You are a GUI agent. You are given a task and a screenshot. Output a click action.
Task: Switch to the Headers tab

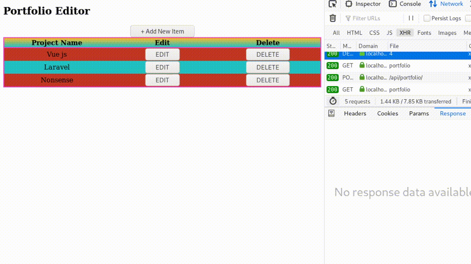[x=355, y=113]
